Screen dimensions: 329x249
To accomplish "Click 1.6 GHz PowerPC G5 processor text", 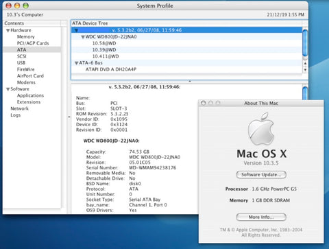I will pos(274,189).
